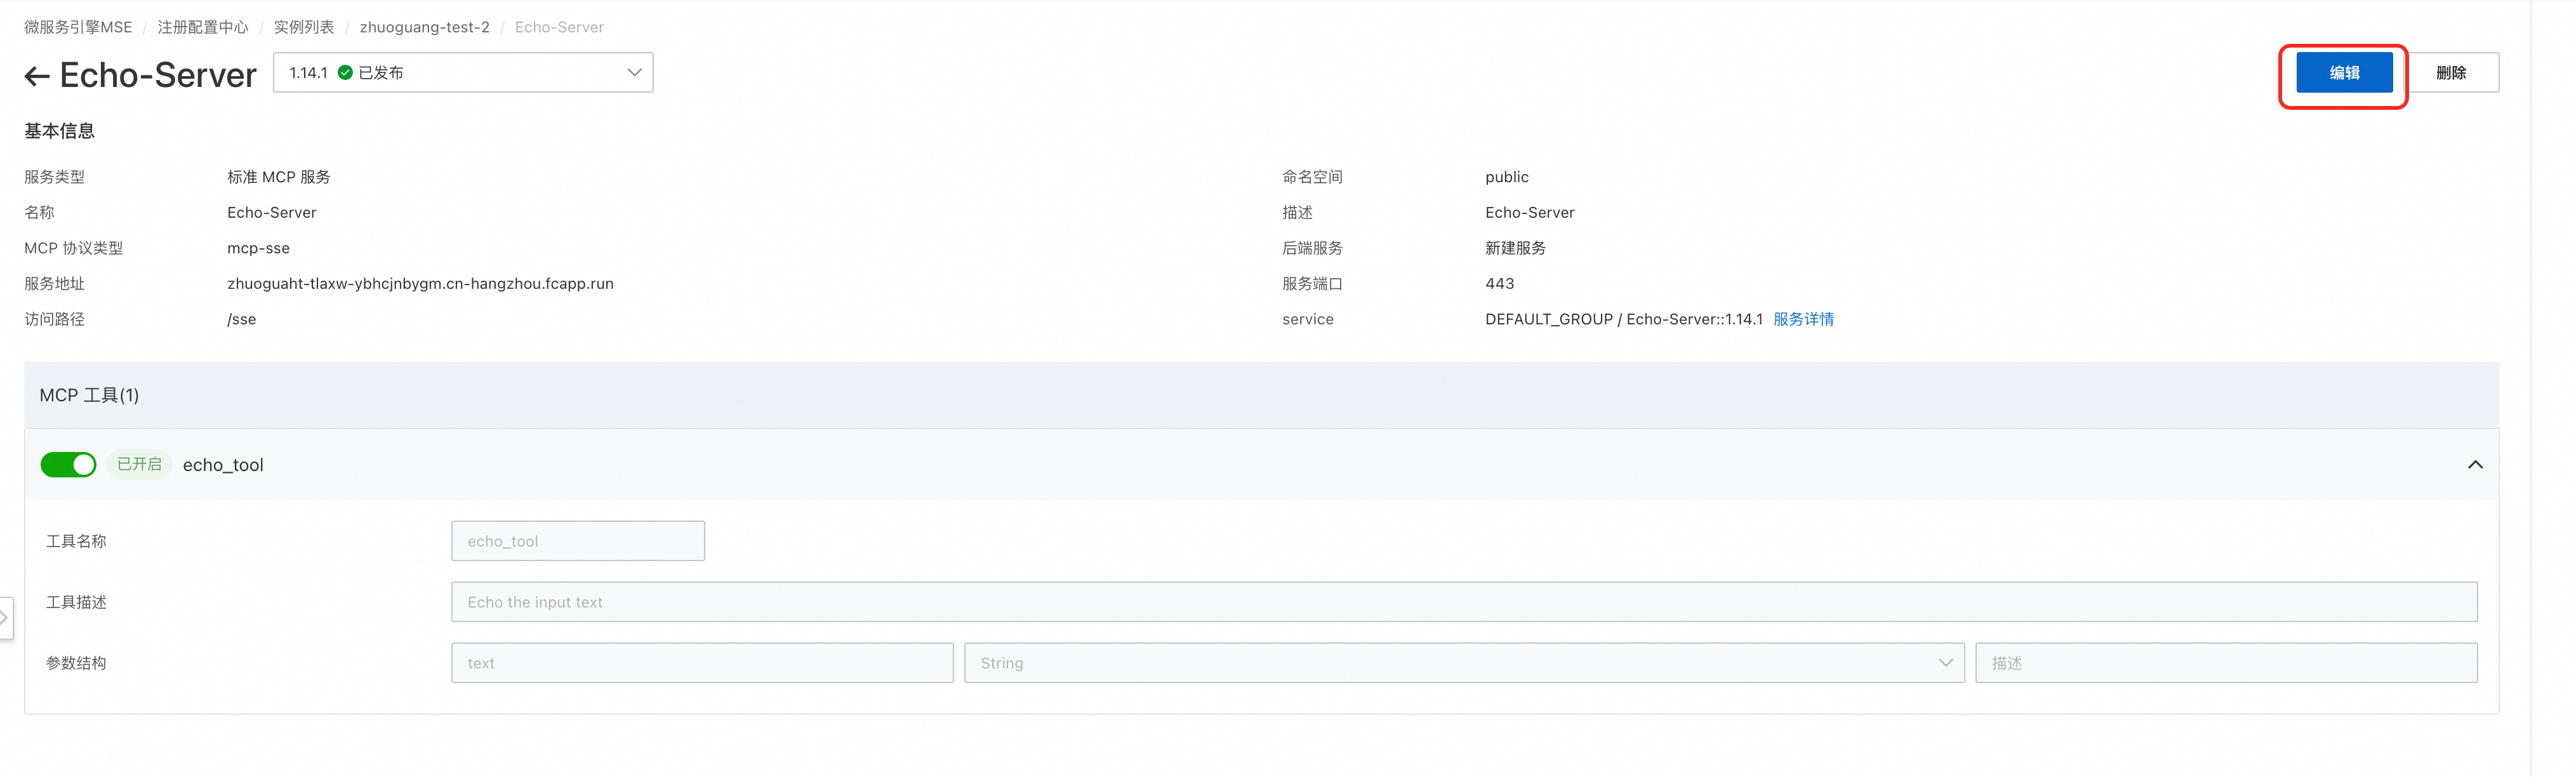
Task: Click the back arrow beside Echo-Server title
Action: [37, 76]
